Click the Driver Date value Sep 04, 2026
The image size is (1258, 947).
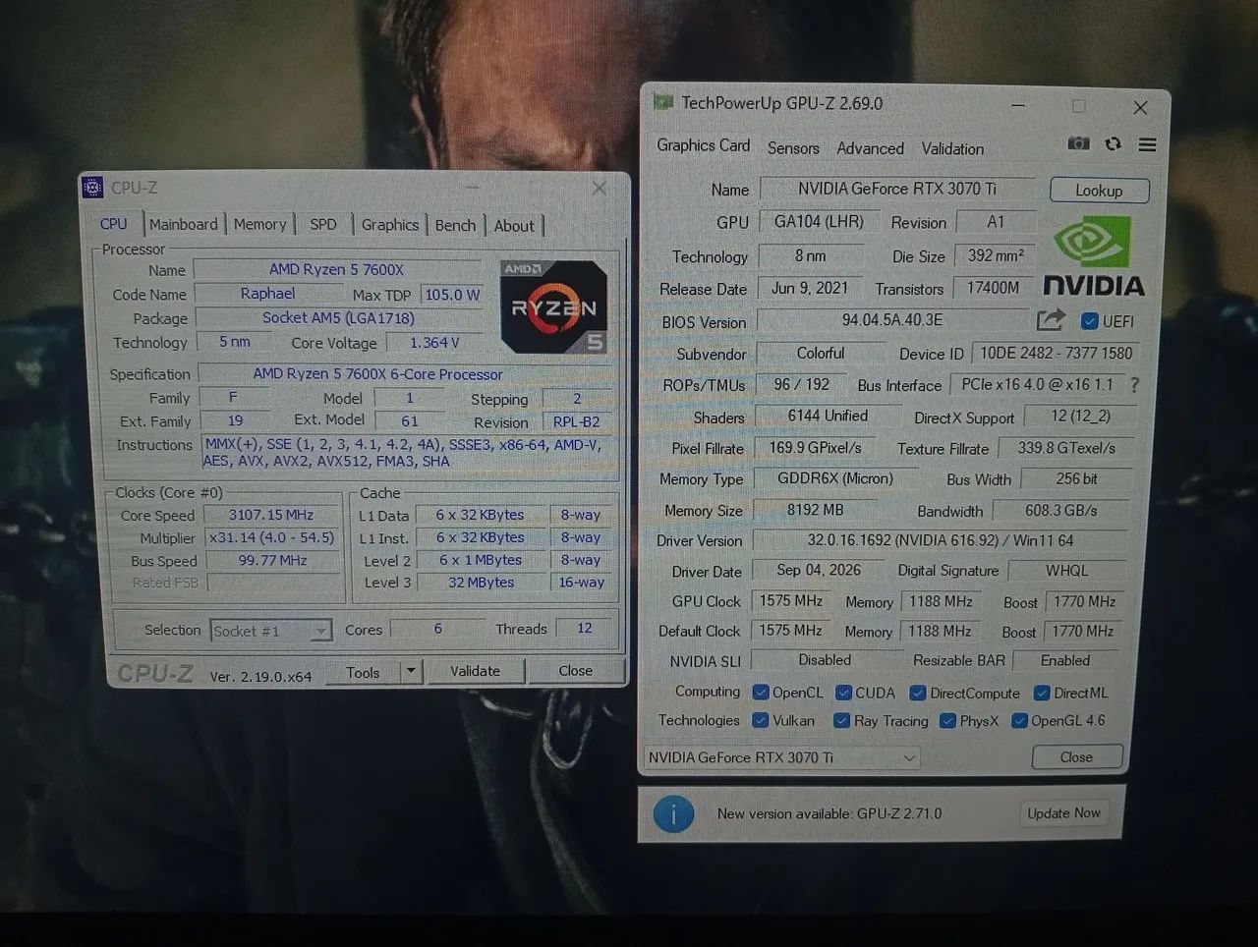(818, 570)
